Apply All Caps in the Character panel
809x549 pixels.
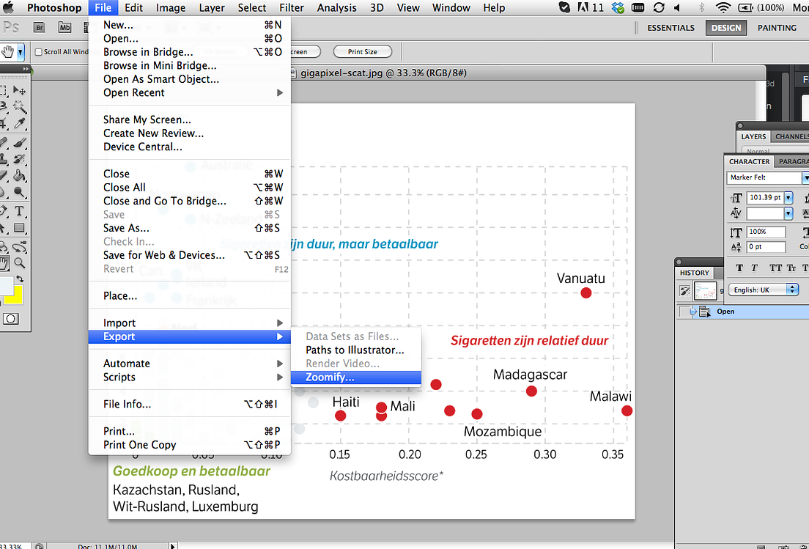(775, 268)
